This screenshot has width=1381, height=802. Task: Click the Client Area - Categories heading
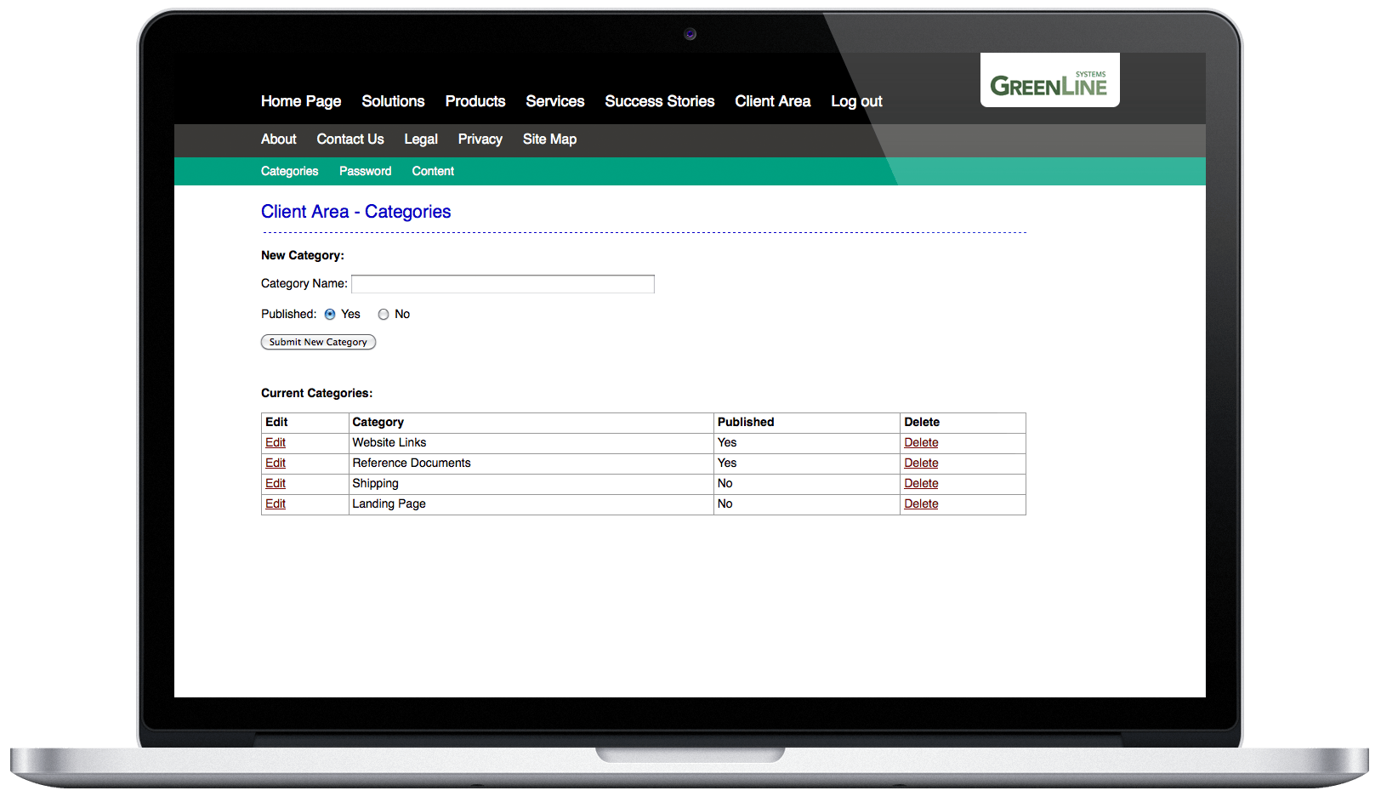356,212
